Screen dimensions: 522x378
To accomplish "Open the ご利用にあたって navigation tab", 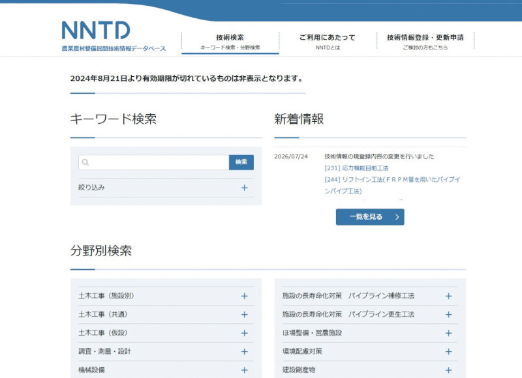I will click(328, 42).
